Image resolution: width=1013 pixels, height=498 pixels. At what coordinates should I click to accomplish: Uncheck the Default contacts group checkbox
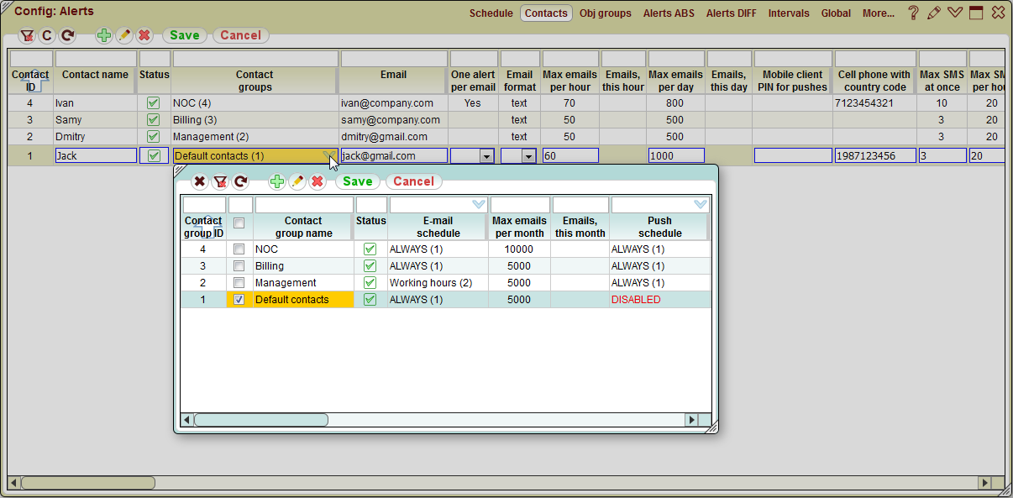239,298
